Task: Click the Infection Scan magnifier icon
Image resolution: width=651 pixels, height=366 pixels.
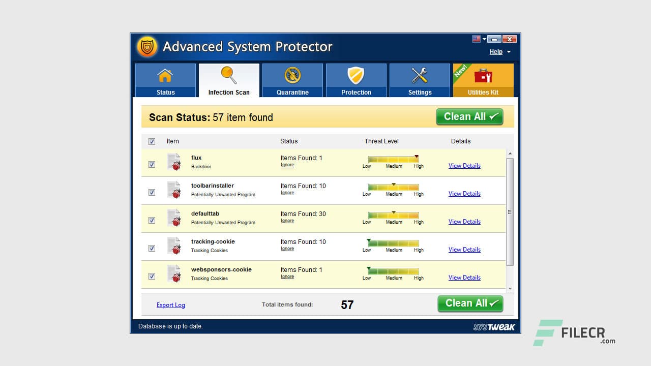Action: (x=229, y=75)
